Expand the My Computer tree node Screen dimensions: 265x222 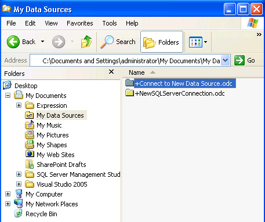pos(8,194)
